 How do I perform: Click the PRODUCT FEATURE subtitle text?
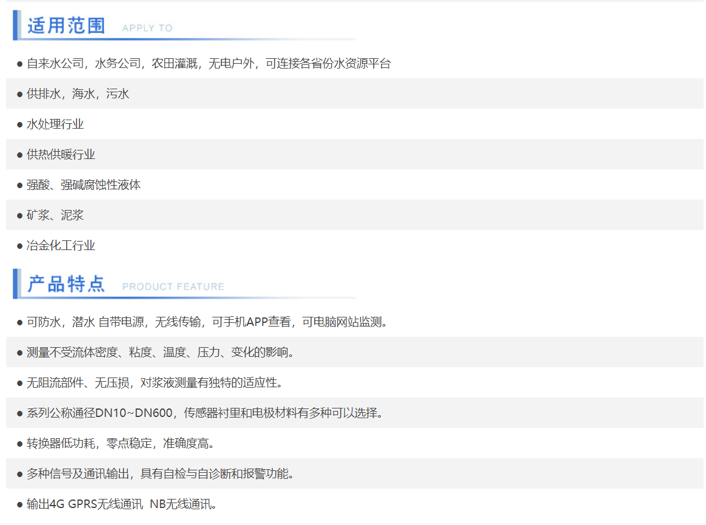(173, 286)
